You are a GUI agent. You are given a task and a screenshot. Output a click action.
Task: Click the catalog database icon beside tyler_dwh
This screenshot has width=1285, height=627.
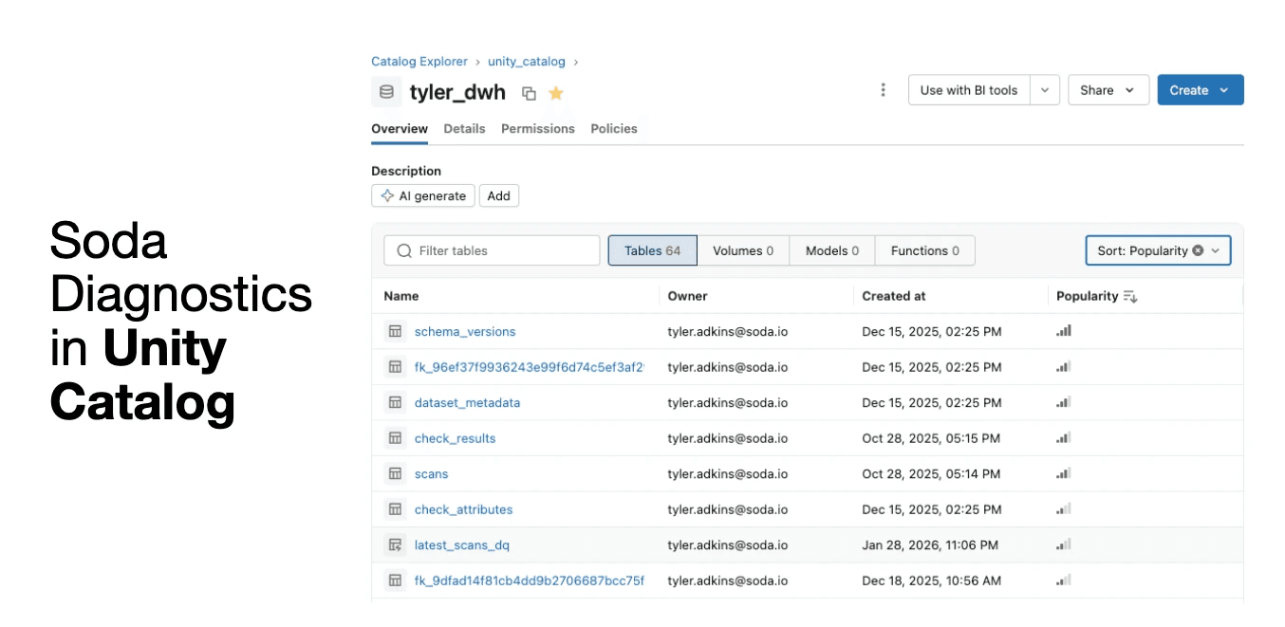385,91
